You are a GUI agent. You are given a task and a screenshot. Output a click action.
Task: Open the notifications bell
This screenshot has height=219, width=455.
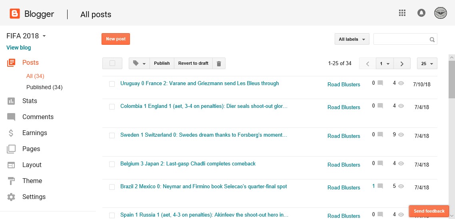pyautogui.click(x=421, y=13)
